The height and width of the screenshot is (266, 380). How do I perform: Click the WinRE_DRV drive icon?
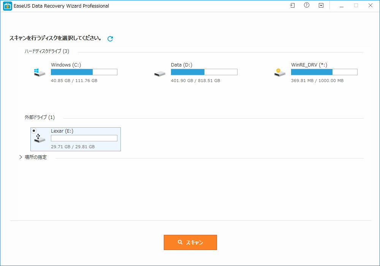(x=280, y=73)
